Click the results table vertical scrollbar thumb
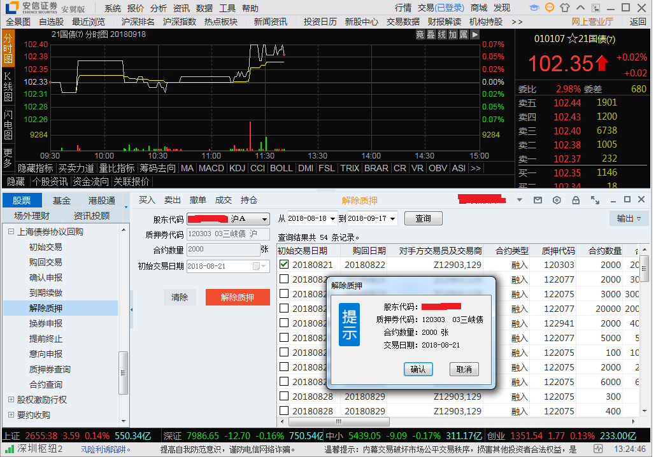663x457 pixels. click(645, 269)
